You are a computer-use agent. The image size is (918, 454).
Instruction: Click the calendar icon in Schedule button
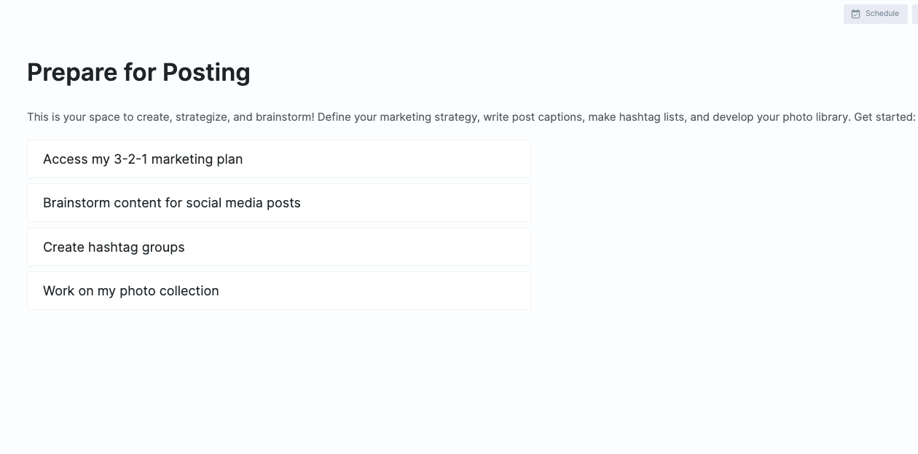coord(856,14)
